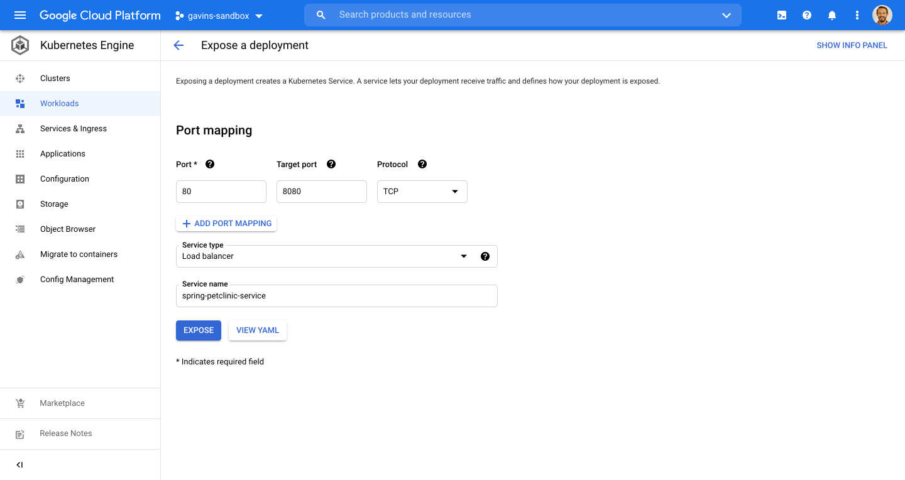Open Services & Ingress

[73, 128]
